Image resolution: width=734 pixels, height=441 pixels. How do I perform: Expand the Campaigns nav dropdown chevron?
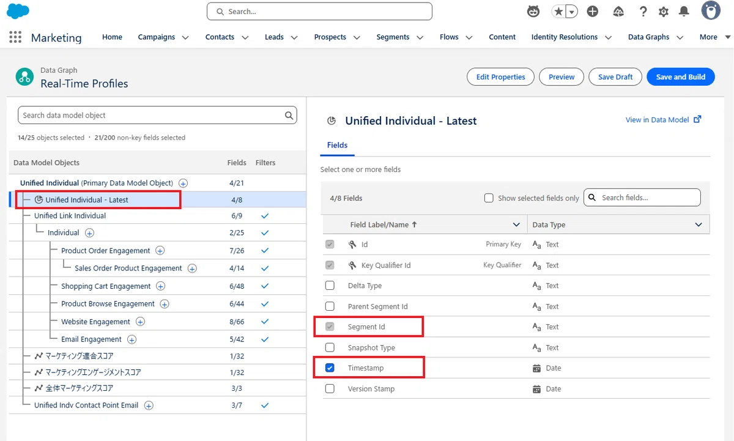tap(185, 37)
